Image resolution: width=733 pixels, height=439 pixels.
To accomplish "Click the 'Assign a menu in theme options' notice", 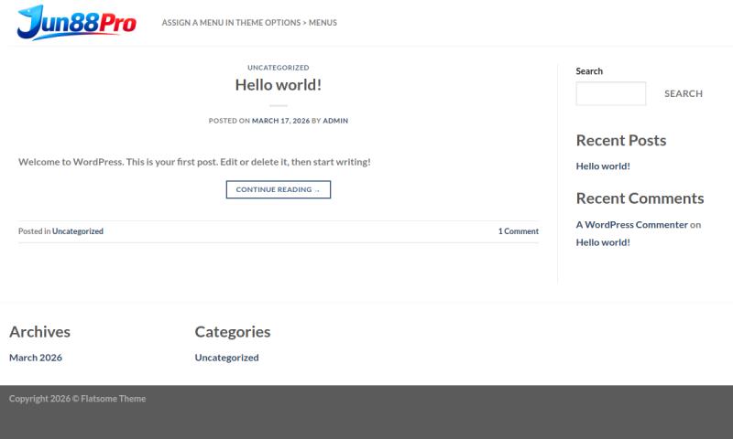I will tap(249, 23).
